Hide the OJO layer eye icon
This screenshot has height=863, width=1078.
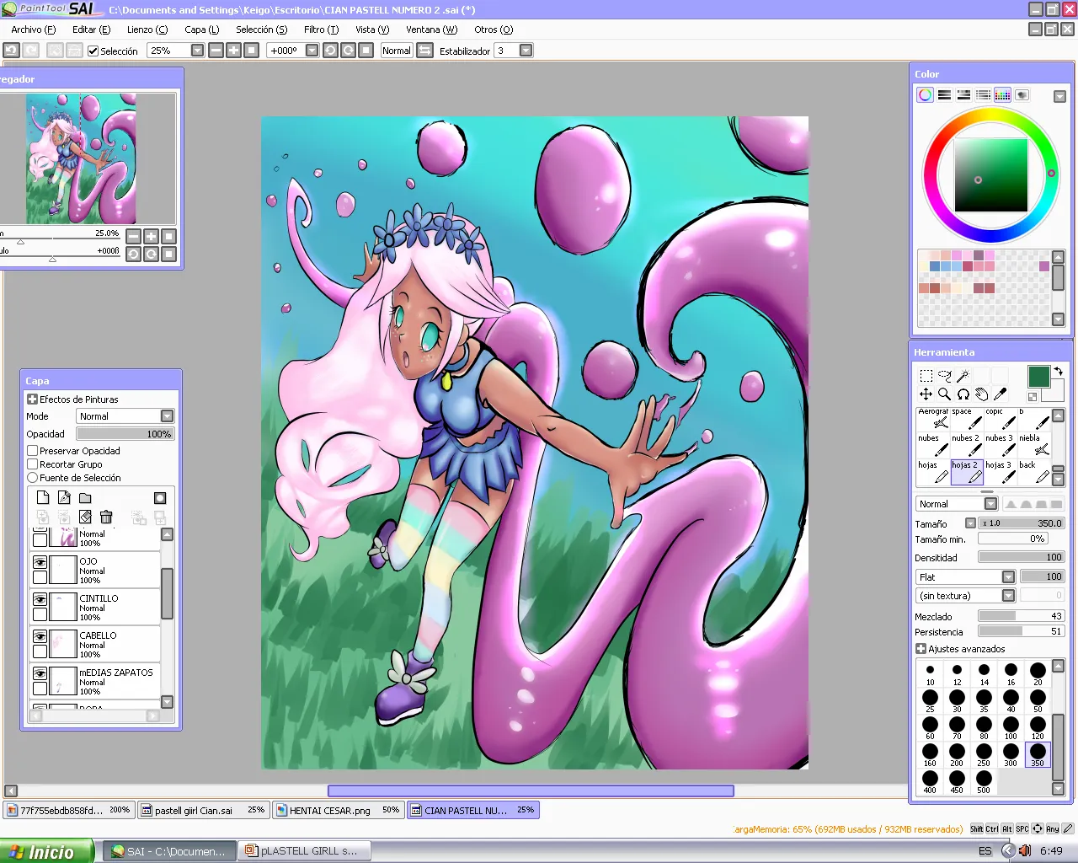(40, 561)
